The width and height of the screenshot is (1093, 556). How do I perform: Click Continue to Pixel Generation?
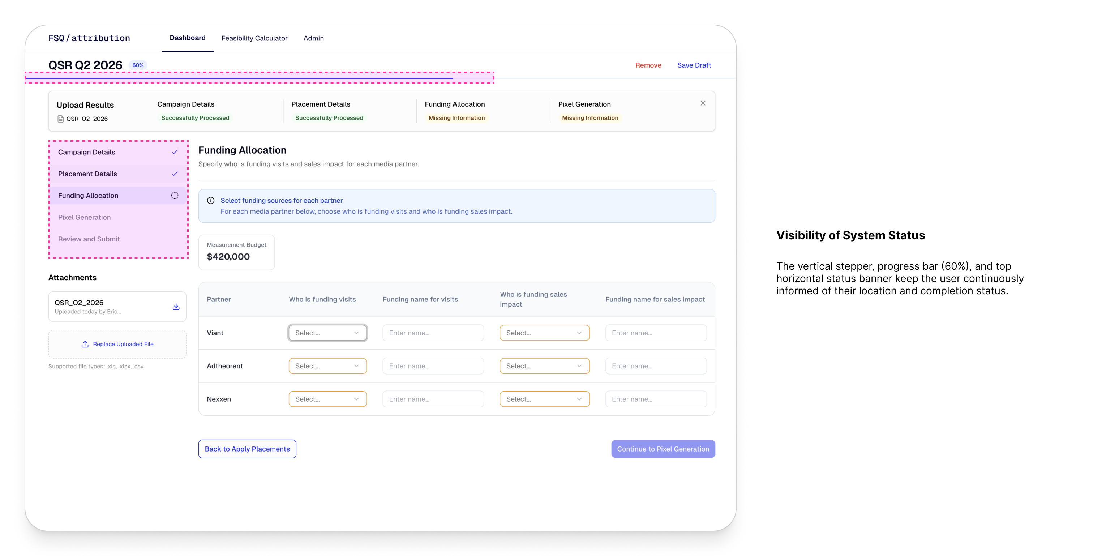(663, 449)
